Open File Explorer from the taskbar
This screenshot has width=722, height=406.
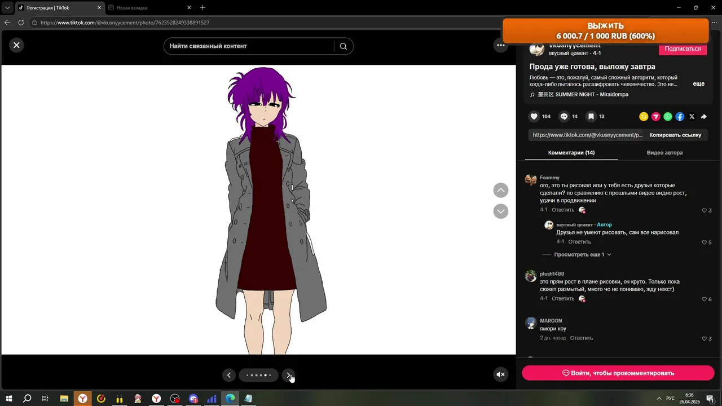(x=64, y=399)
